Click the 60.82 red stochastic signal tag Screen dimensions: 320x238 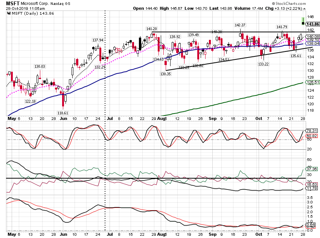(x=312, y=136)
